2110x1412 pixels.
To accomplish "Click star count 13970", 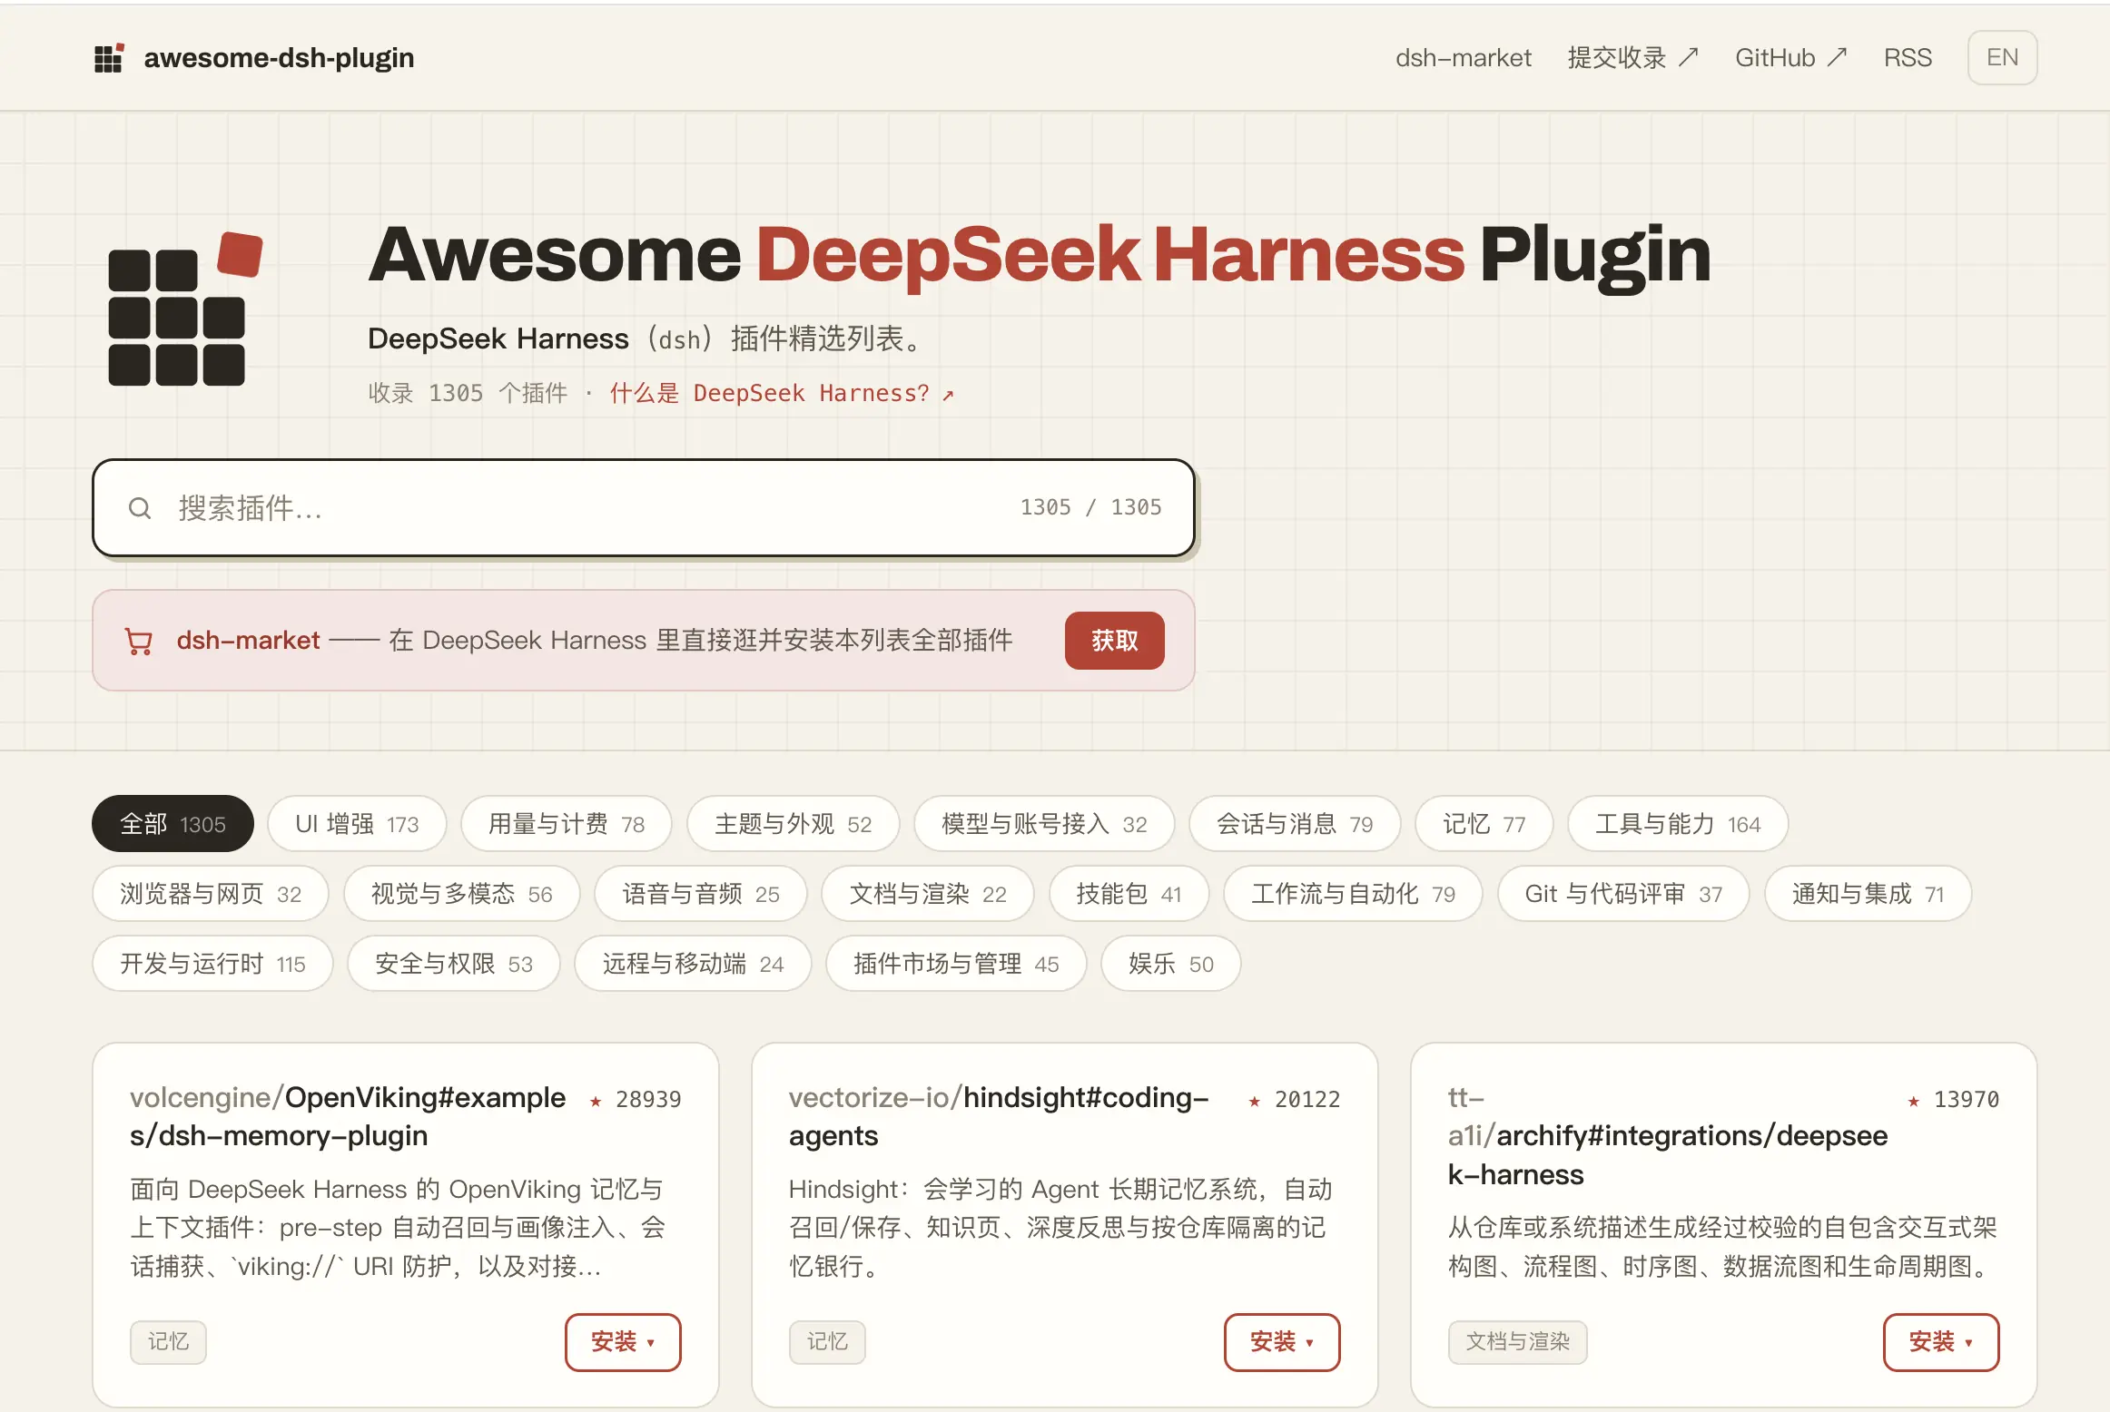I will tap(1967, 1100).
